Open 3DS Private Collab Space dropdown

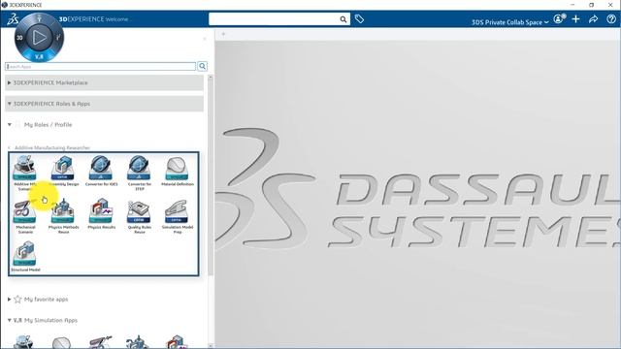click(510, 22)
